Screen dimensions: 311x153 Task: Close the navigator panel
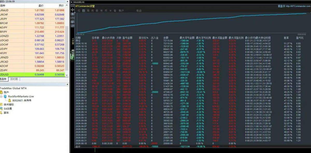click(67, 84)
